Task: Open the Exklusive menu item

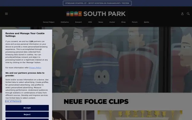Action: [x=65, y=22]
